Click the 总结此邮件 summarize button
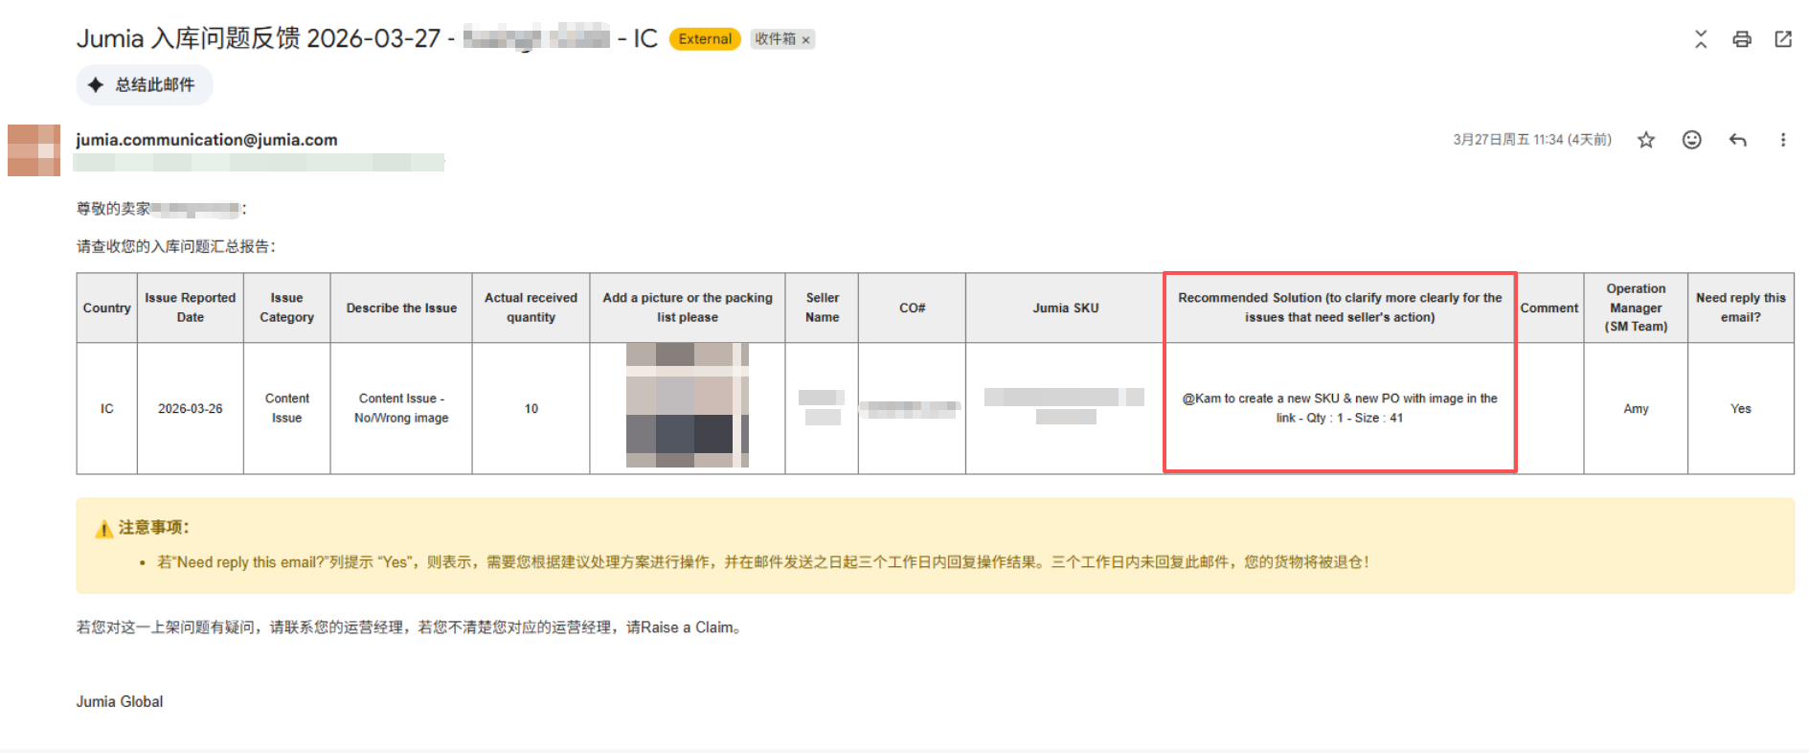The height and width of the screenshot is (753, 1809). (x=145, y=85)
